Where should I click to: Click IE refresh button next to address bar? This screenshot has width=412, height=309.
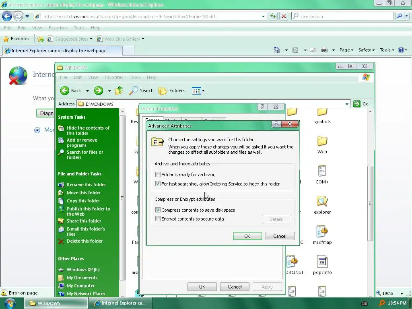point(273,16)
